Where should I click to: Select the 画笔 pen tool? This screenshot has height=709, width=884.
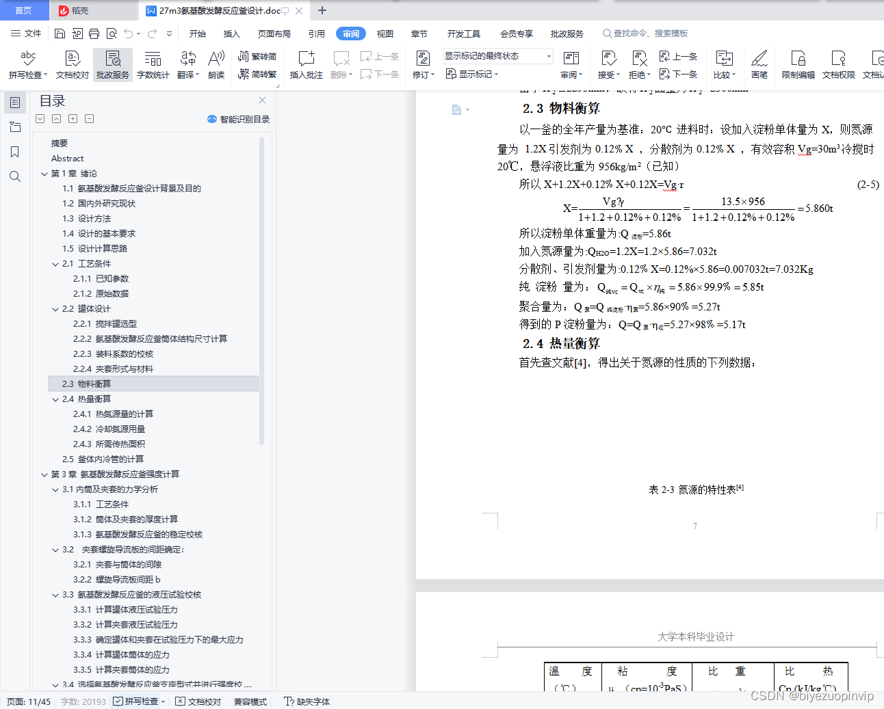click(x=759, y=65)
